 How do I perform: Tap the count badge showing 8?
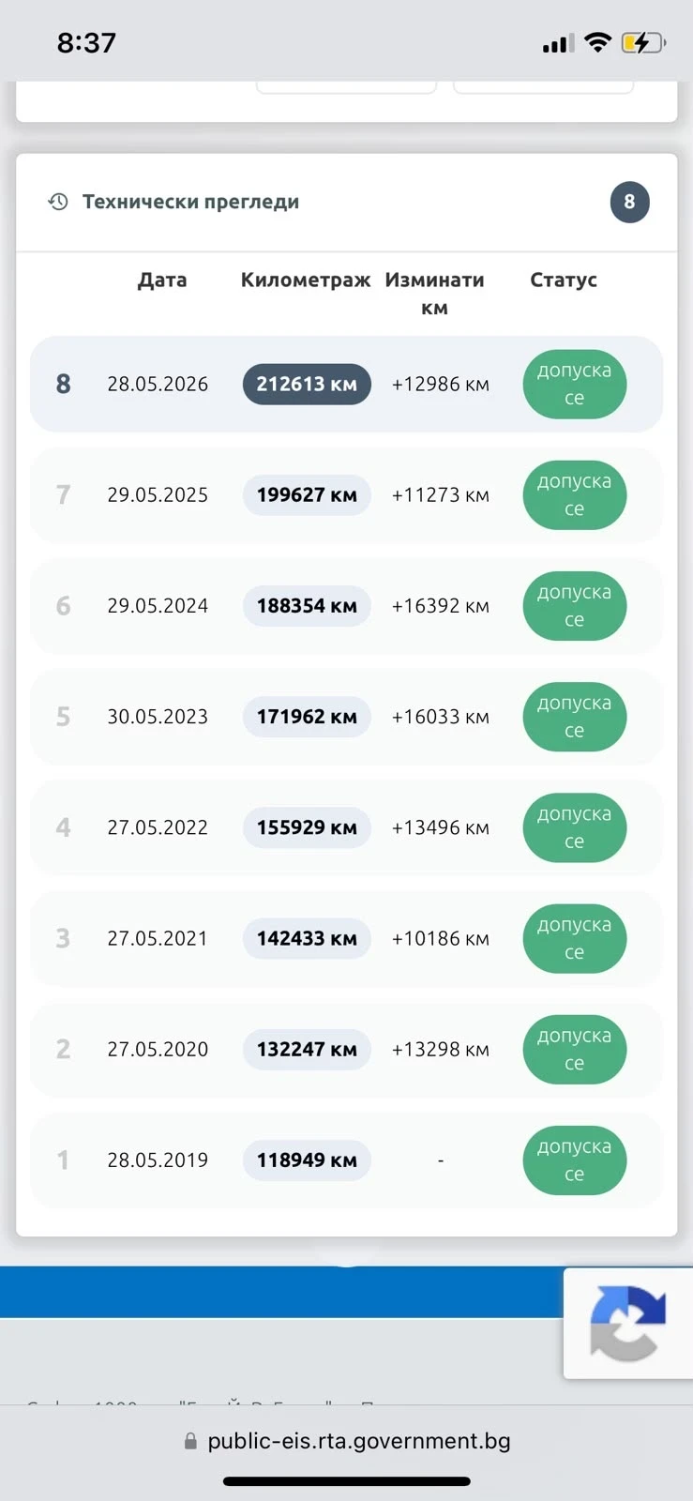coord(629,202)
